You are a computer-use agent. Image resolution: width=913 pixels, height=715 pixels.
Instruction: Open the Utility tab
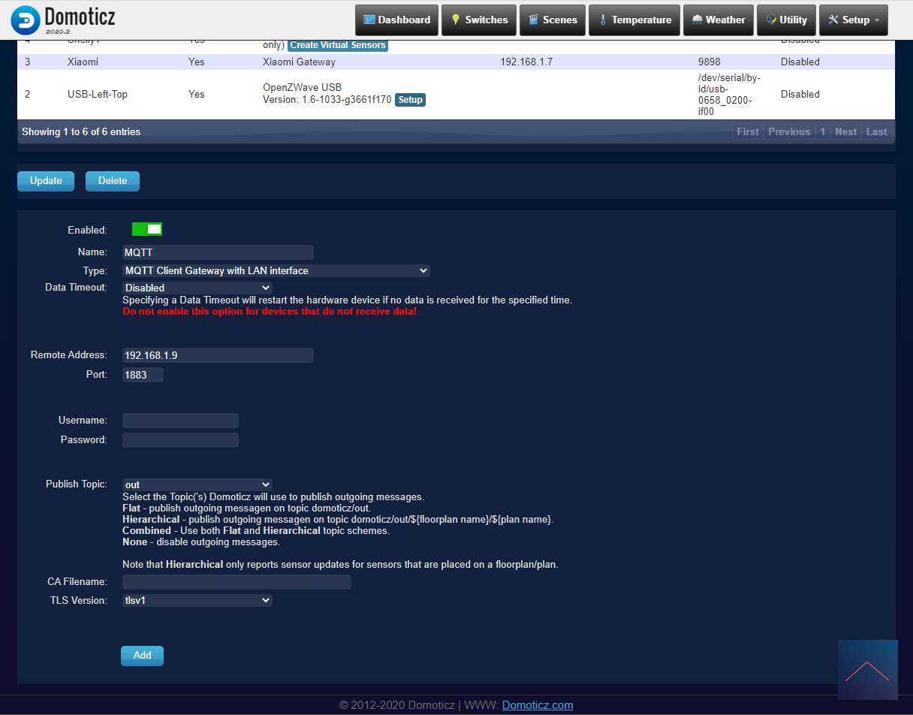tap(786, 20)
